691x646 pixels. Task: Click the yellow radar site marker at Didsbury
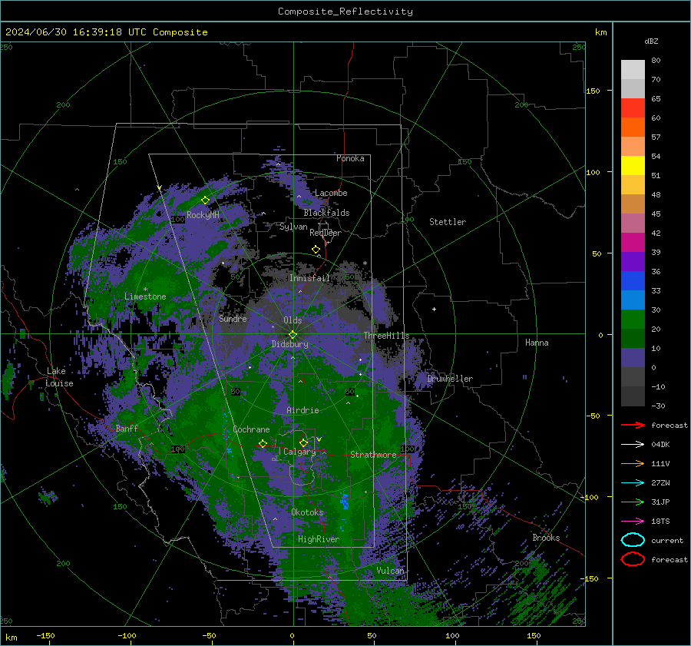click(x=293, y=335)
